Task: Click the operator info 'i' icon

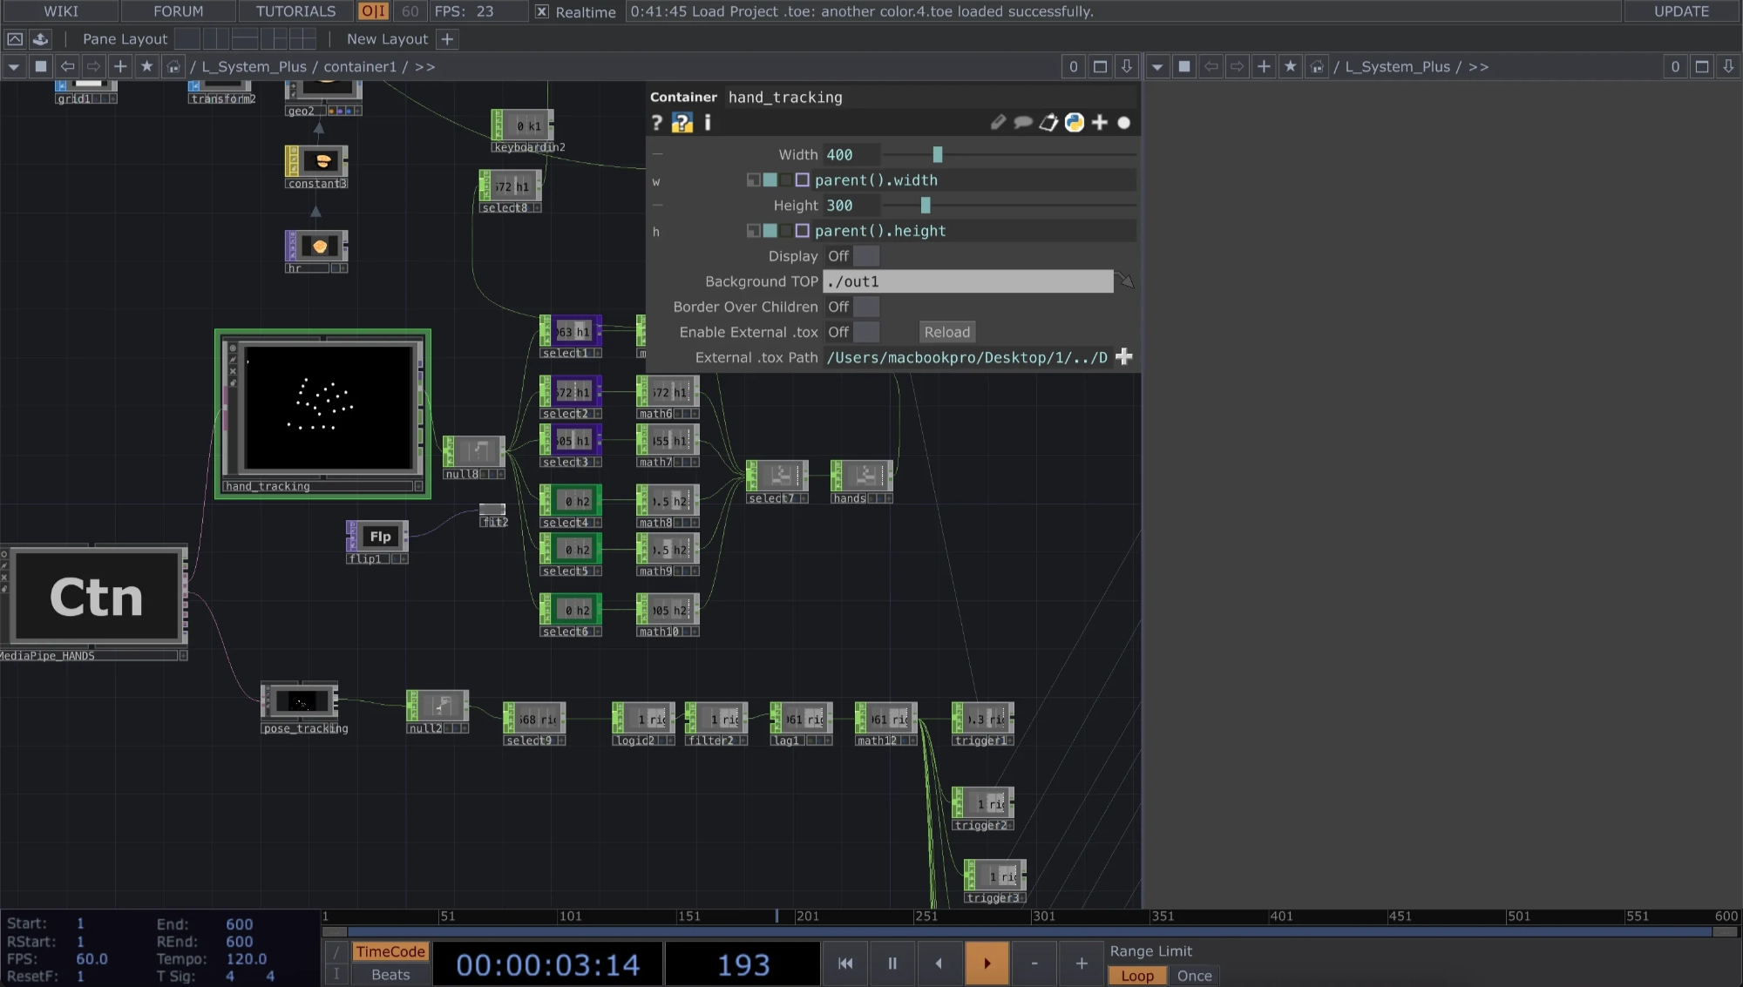Action: tap(708, 123)
